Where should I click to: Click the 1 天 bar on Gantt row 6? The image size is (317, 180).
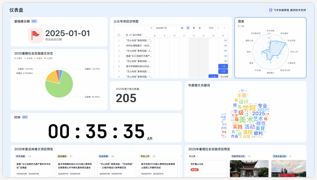[x=223, y=66]
